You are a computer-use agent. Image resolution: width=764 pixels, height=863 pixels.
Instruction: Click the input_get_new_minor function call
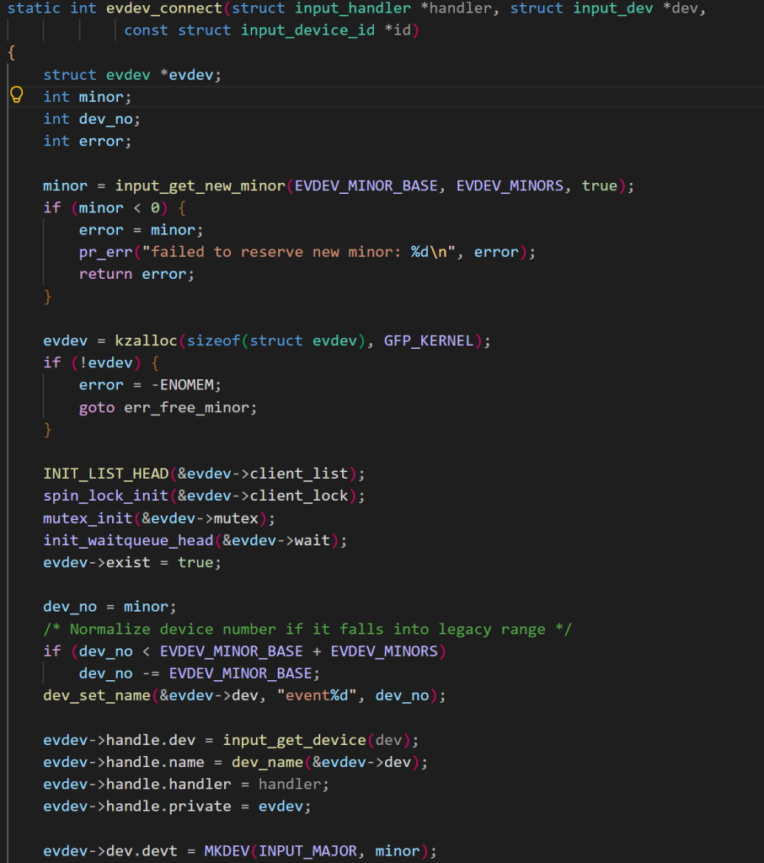pos(200,186)
